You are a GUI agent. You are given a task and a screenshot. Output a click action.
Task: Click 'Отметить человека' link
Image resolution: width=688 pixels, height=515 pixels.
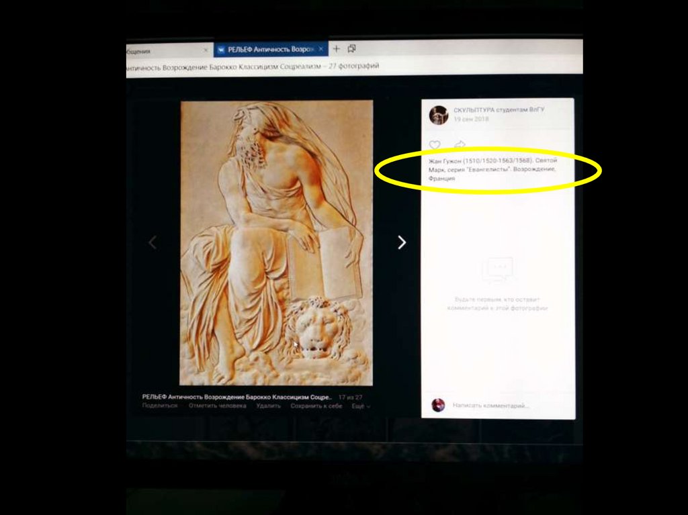217,406
